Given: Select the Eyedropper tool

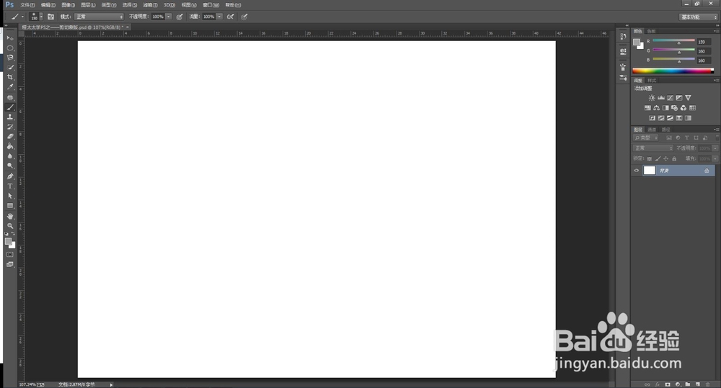Looking at the screenshot, I should point(10,87).
